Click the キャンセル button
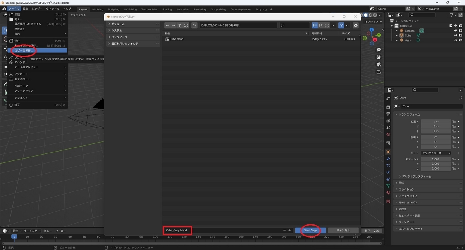This screenshot has height=250, width=465. pos(343,230)
